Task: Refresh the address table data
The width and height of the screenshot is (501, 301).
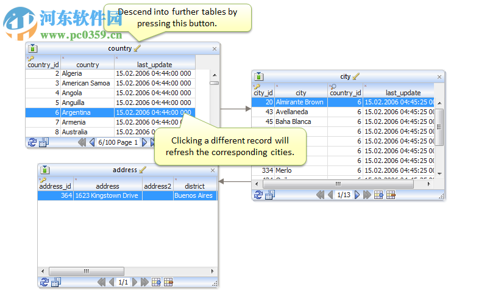Action: (x=44, y=282)
